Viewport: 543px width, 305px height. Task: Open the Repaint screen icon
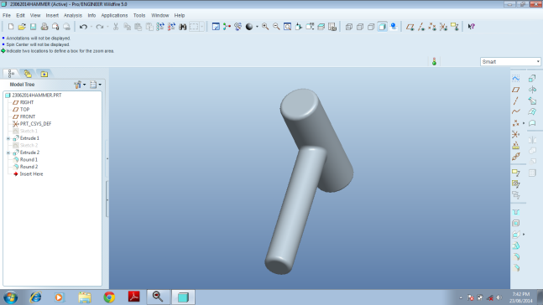click(x=216, y=27)
